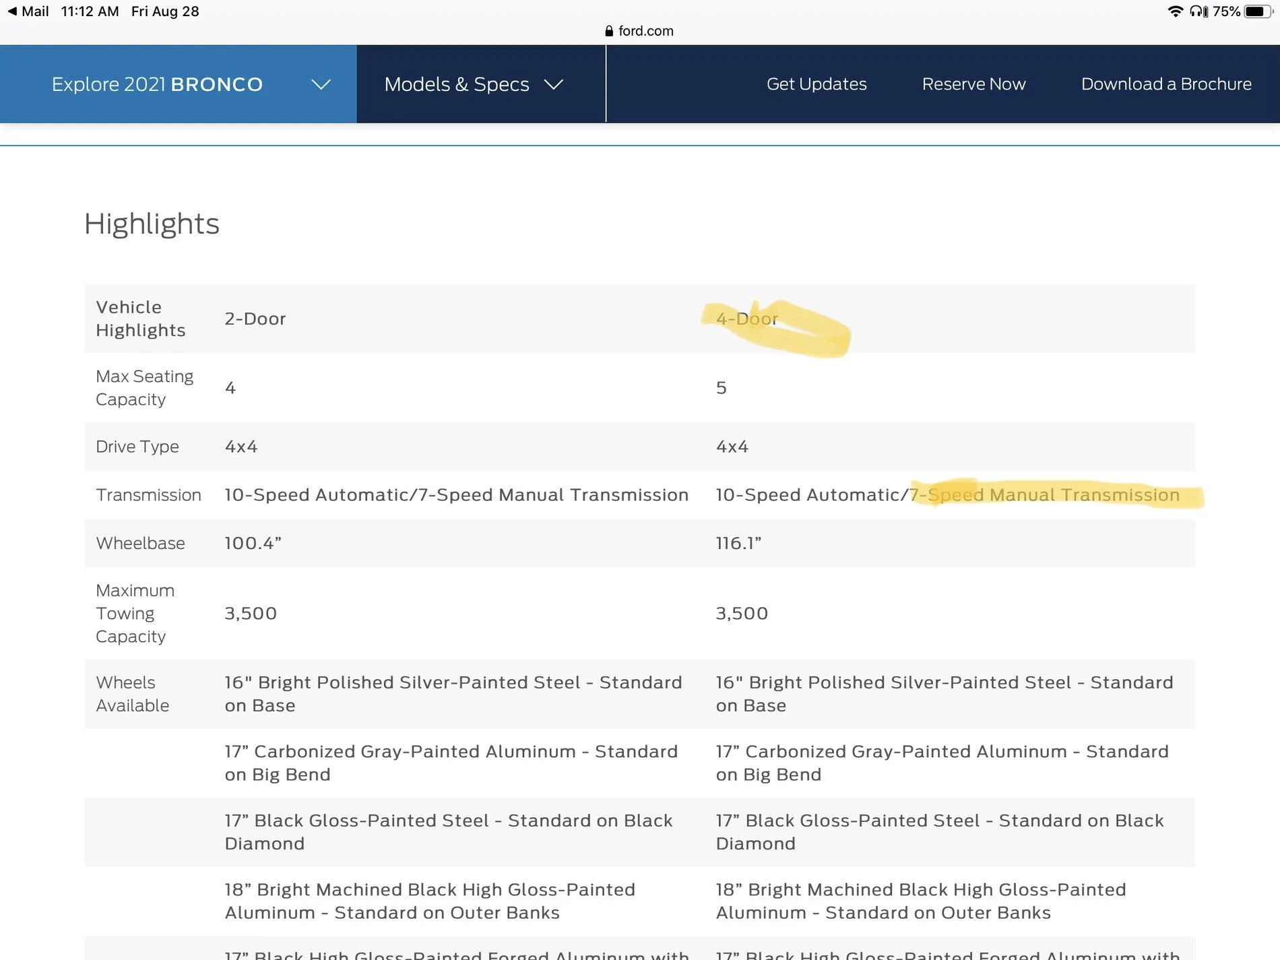Select the Drive Type label
The height and width of the screenshot is (960, 1280).
137,447
